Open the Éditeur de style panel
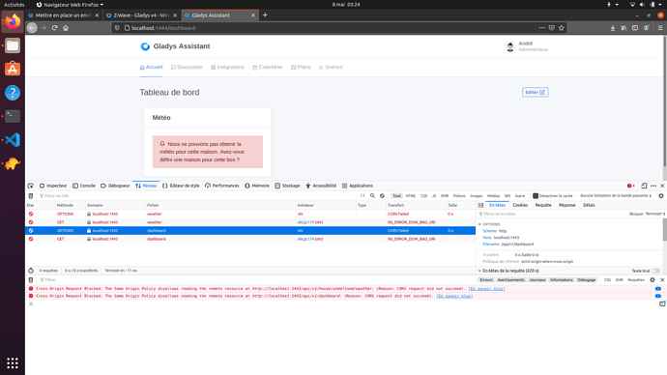 click(181, 186)
